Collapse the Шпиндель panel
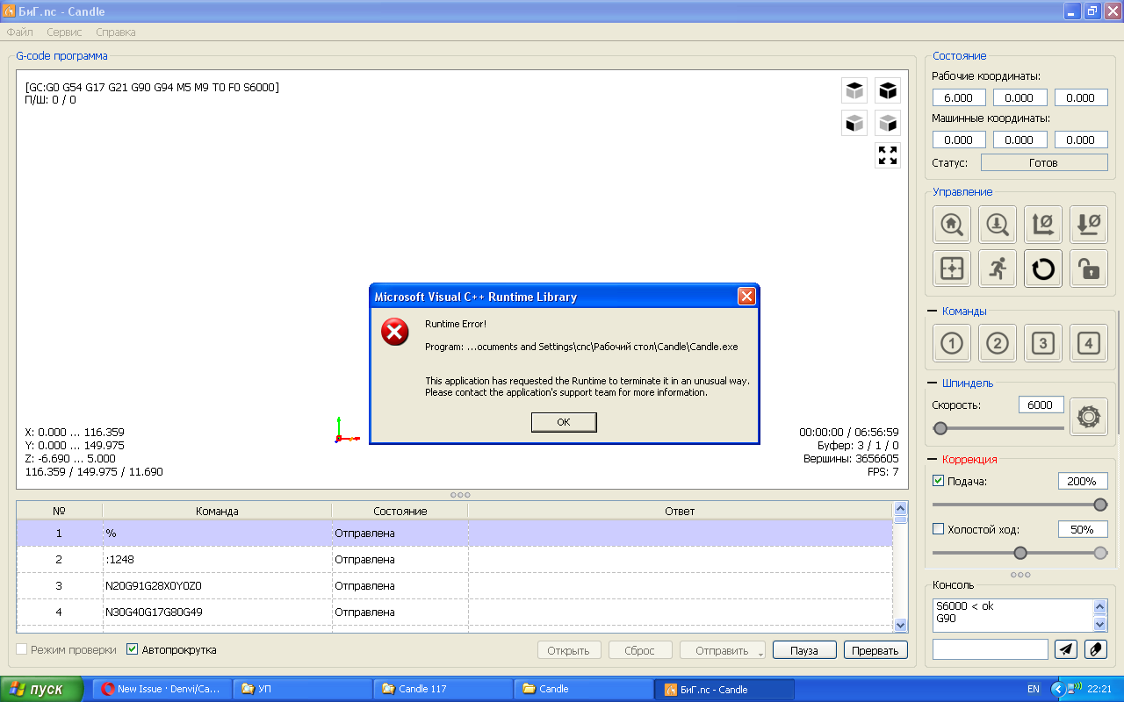The image size is (1124, 702). (x=933, y=383)
